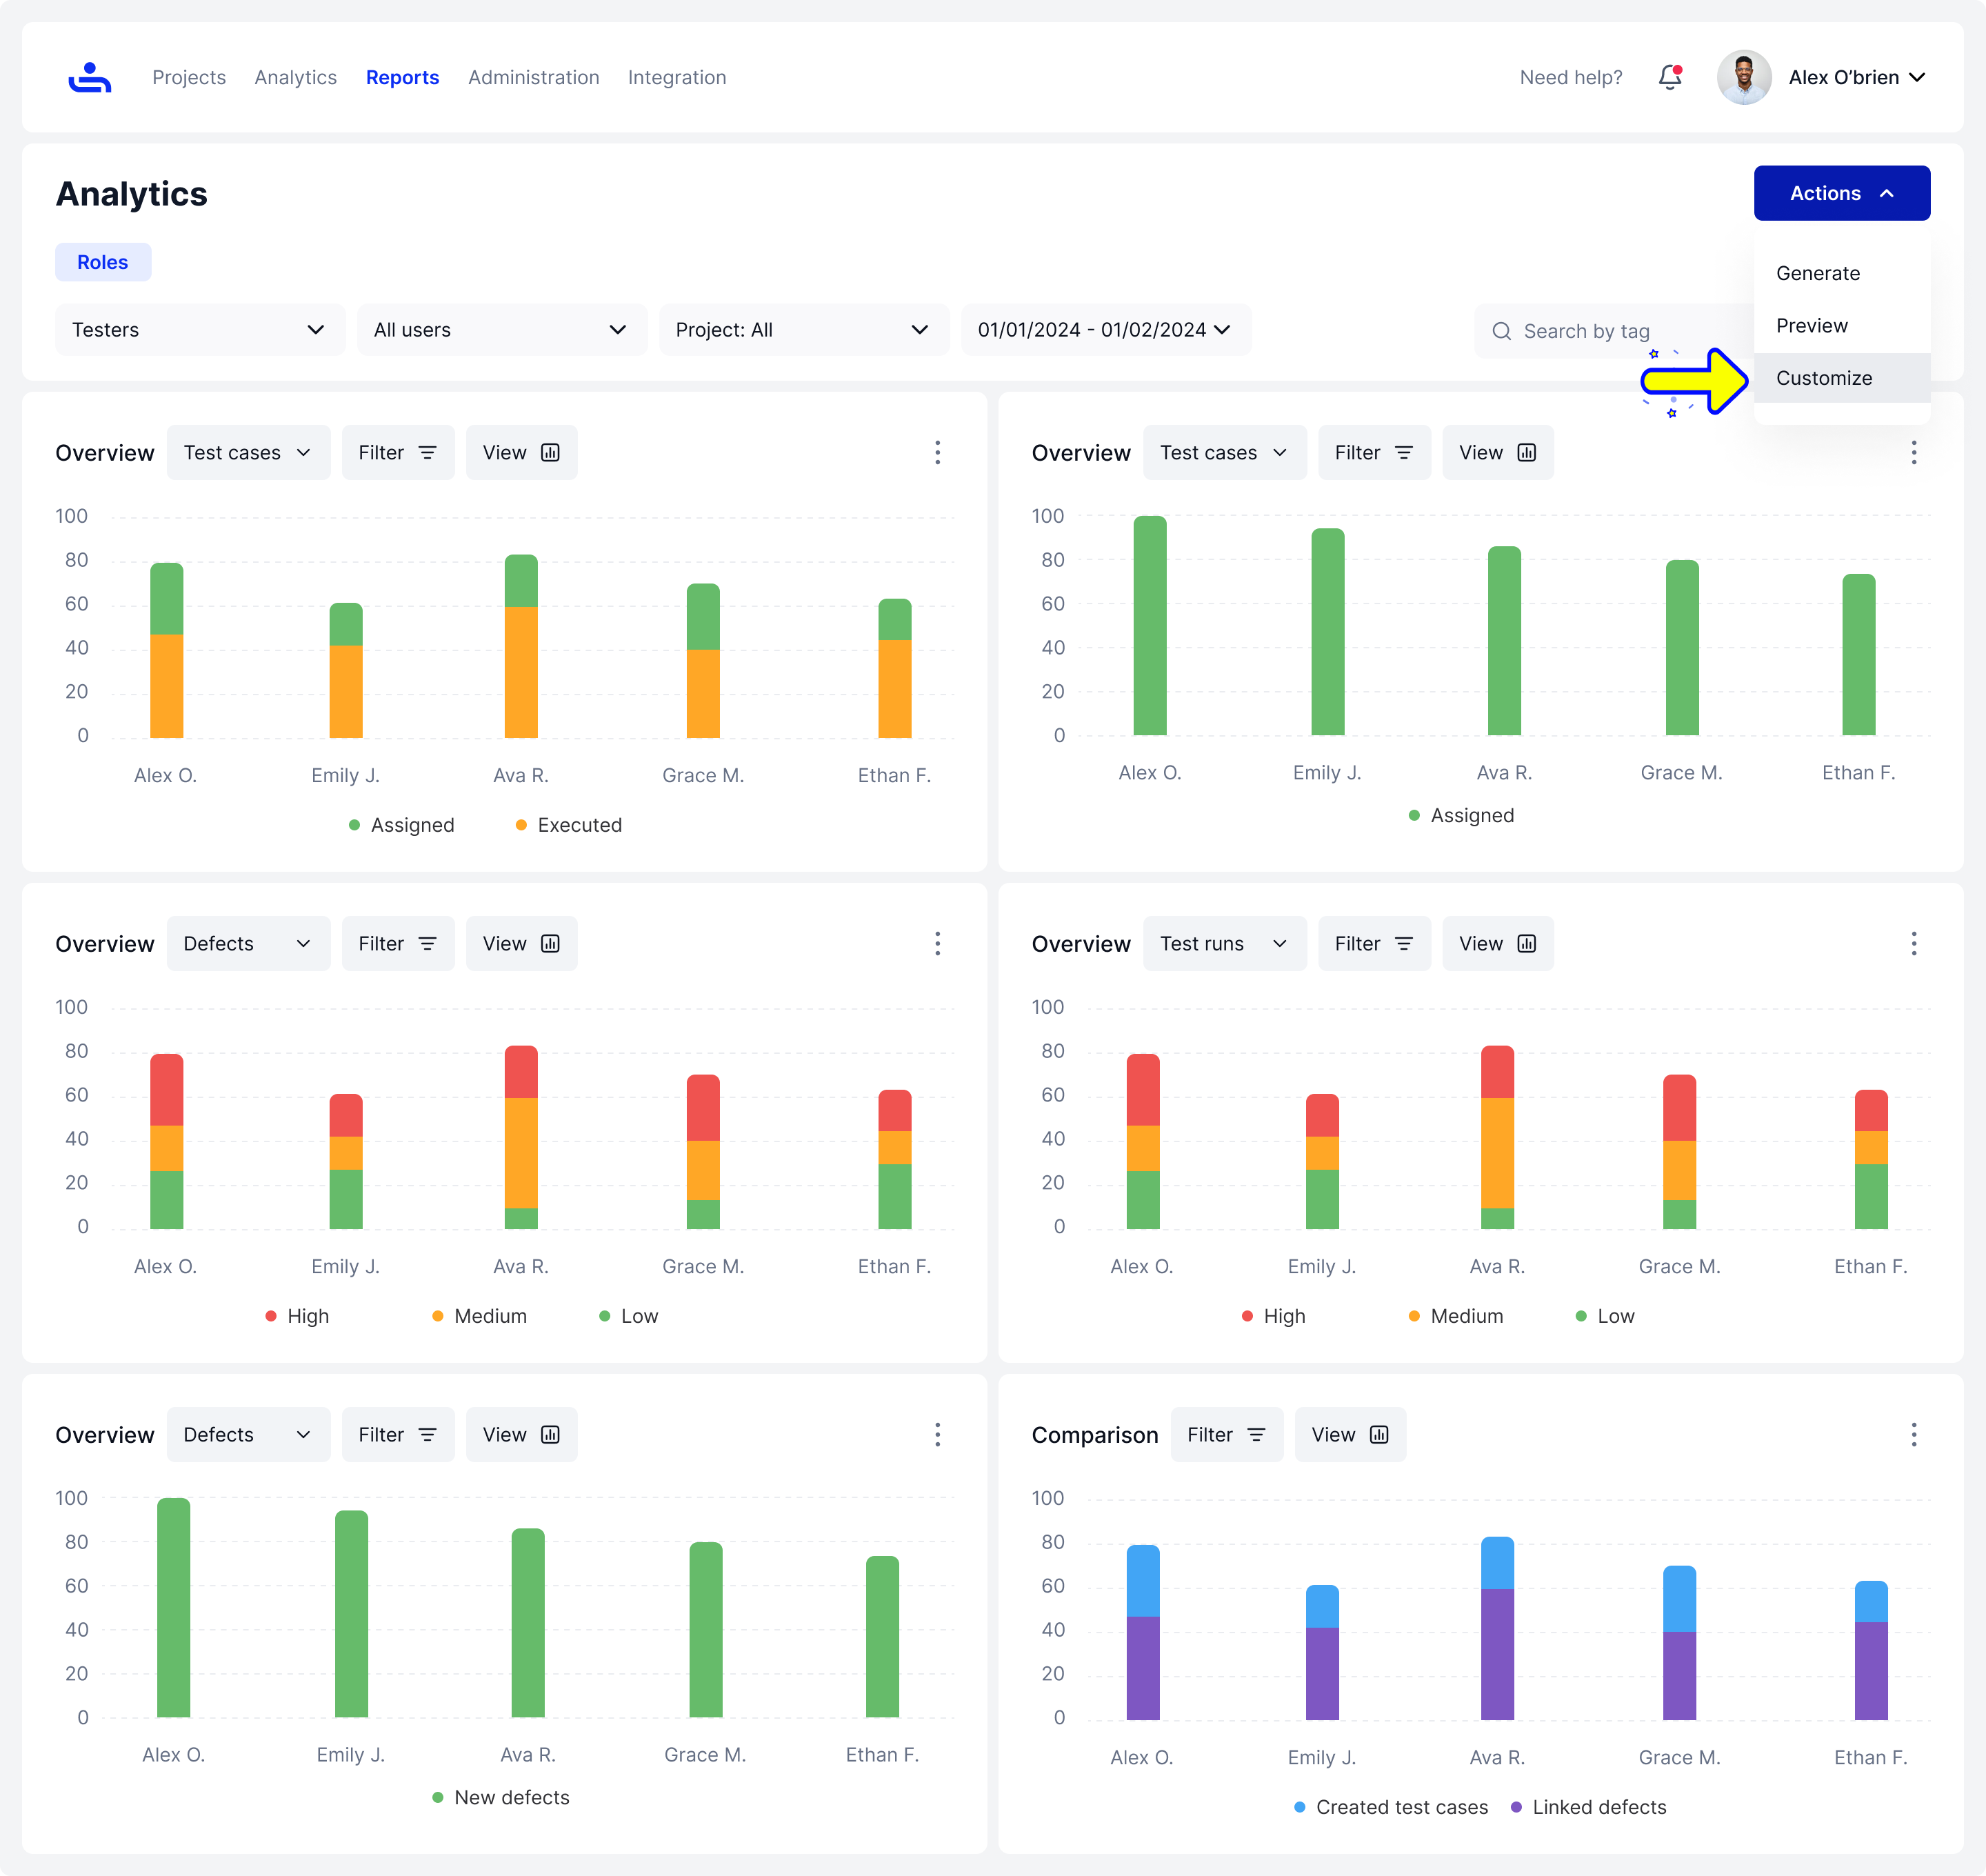Go to the Administration nav item
This screenshot has height=1876, width=1986.
click(x=533, y=77)
